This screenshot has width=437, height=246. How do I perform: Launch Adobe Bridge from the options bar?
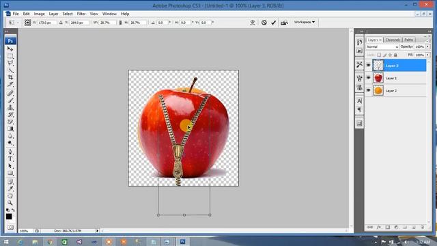point(284,23)
